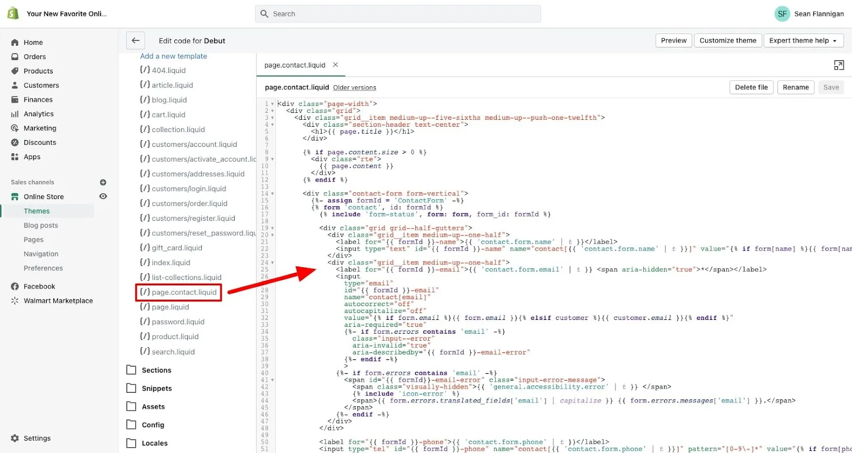Click the add sales channel plus icon
Screen dimensions: 852x453
103,182
